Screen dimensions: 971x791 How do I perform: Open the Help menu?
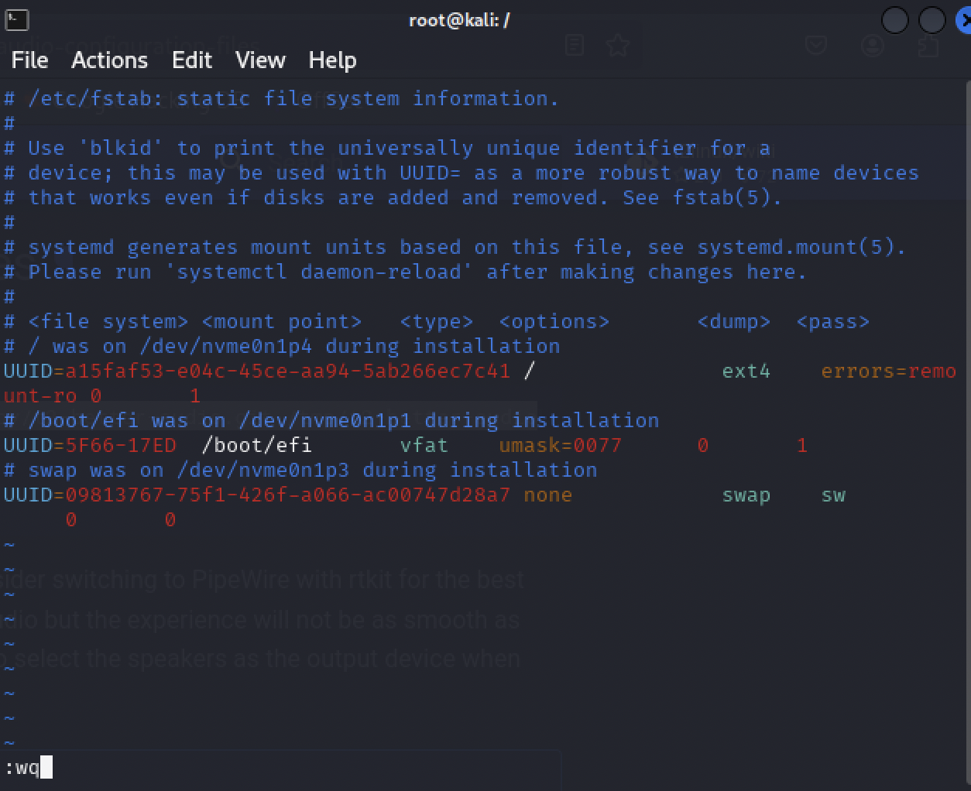tap(332, 60)
